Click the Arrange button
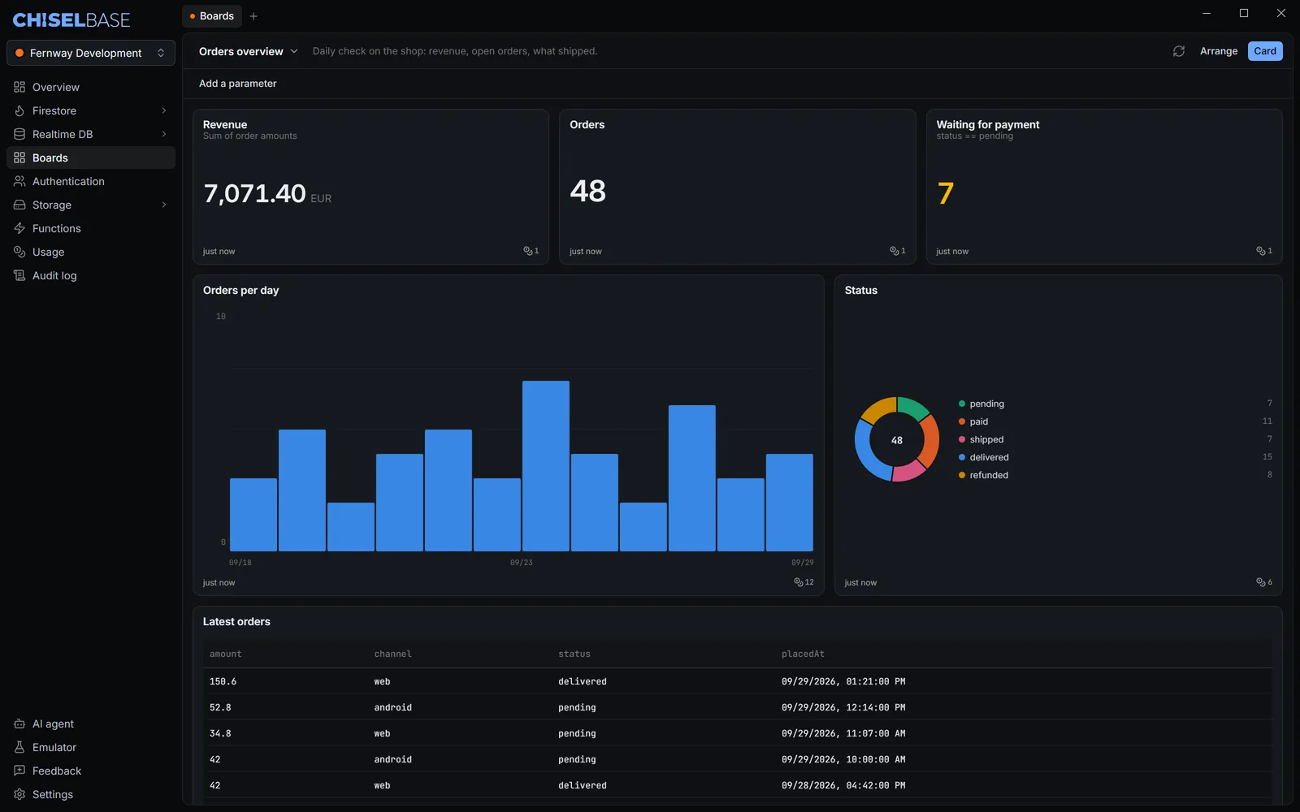The height and width of the screenshot is (812, 1300). pyautogui.click(x=1219, y=51)
